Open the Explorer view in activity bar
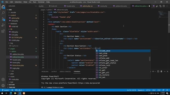This screenshot has width=170, height=95. (x=3, y=7)
